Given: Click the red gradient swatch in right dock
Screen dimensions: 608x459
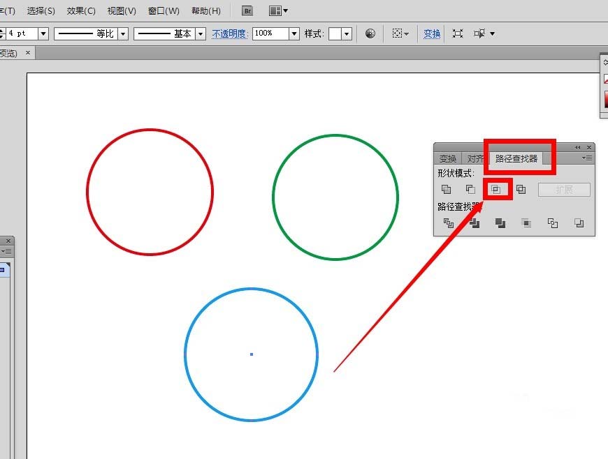Looking at the screenshot, I should click(606, 99).
